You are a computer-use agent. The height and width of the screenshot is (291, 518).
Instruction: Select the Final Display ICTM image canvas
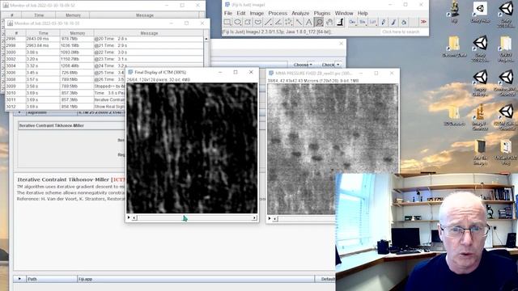[x=192, y=148]
